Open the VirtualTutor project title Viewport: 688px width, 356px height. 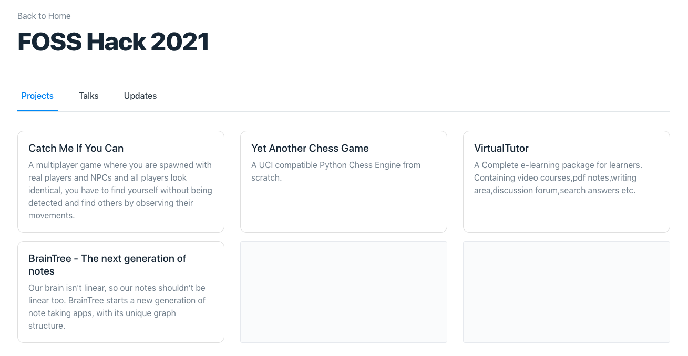coord(501,148)
